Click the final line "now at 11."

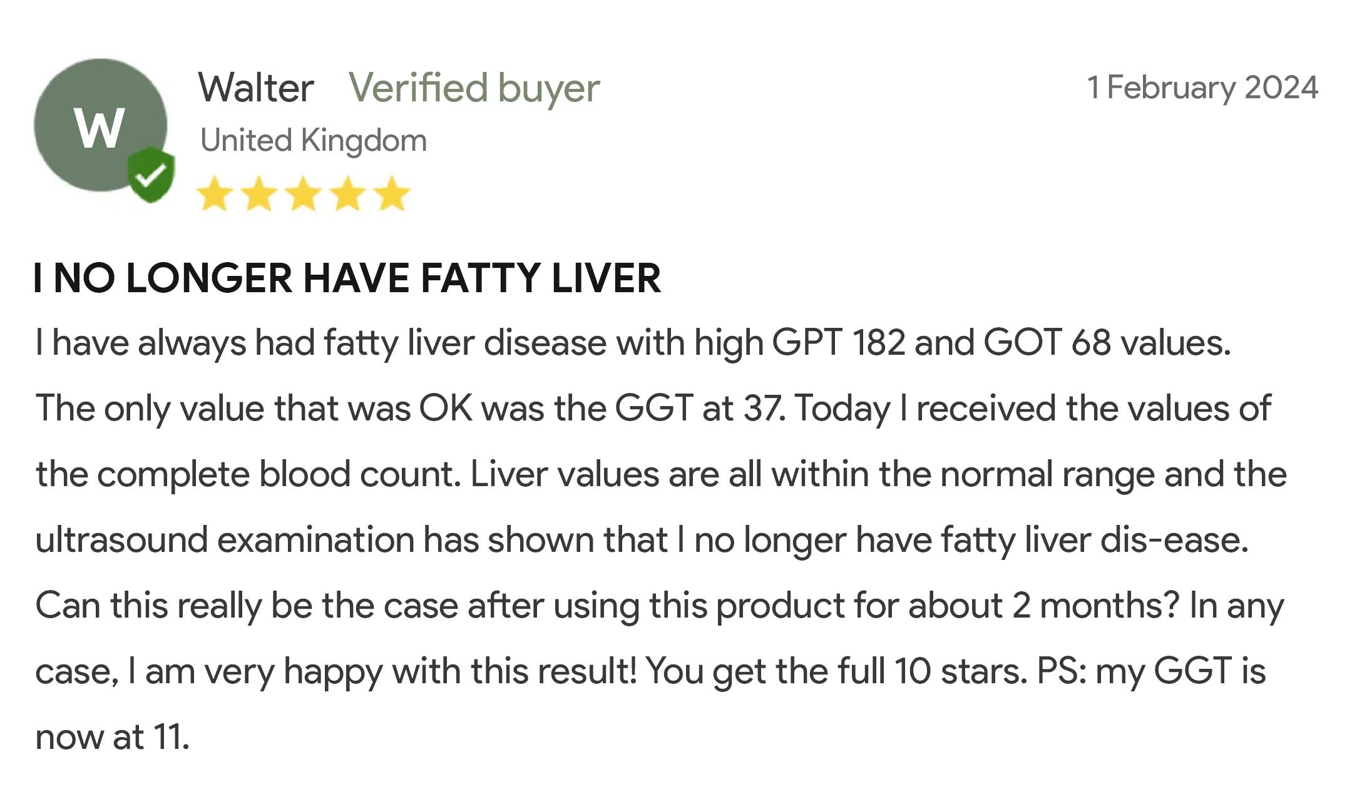click(x=113, y=737)
